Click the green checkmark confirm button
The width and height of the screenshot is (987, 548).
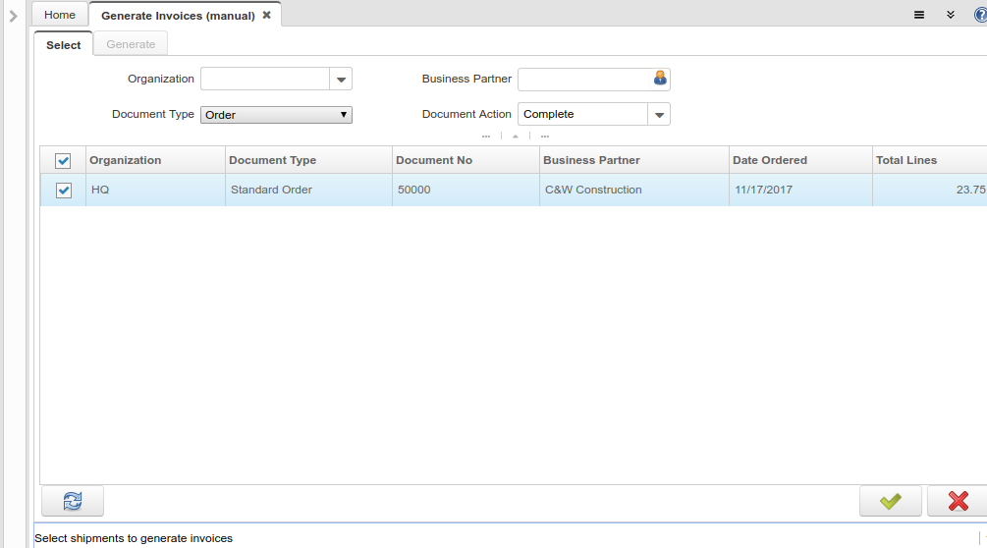890,501
